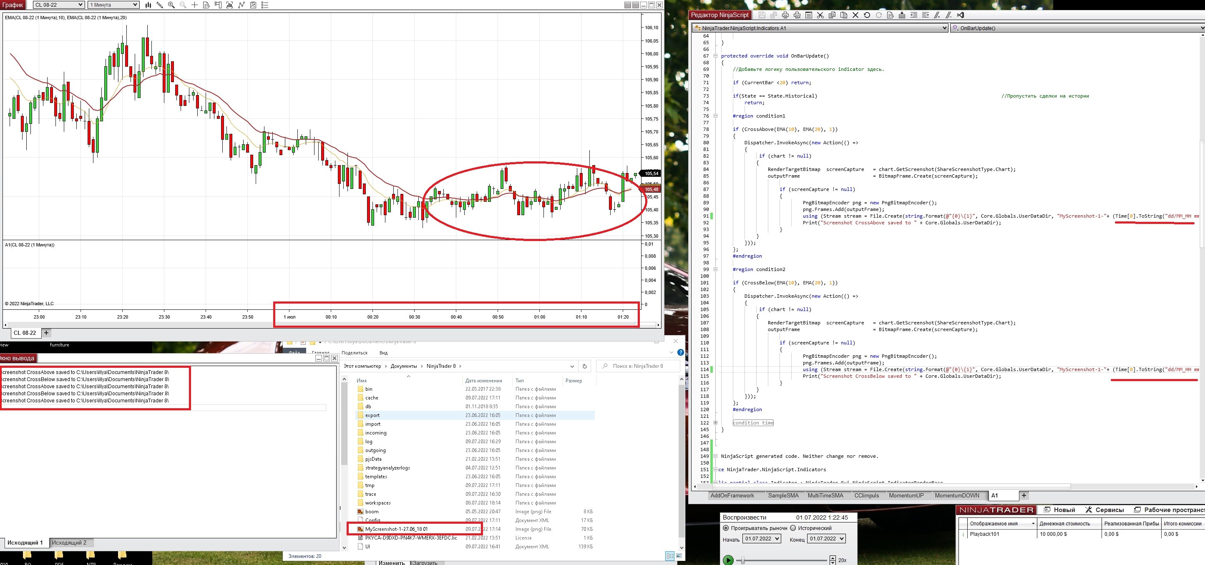Image resolution: width=1205 pixels, height=565 pixels.
Task: Switch to Исходящий 2 output tab
Action: point(69,542)
